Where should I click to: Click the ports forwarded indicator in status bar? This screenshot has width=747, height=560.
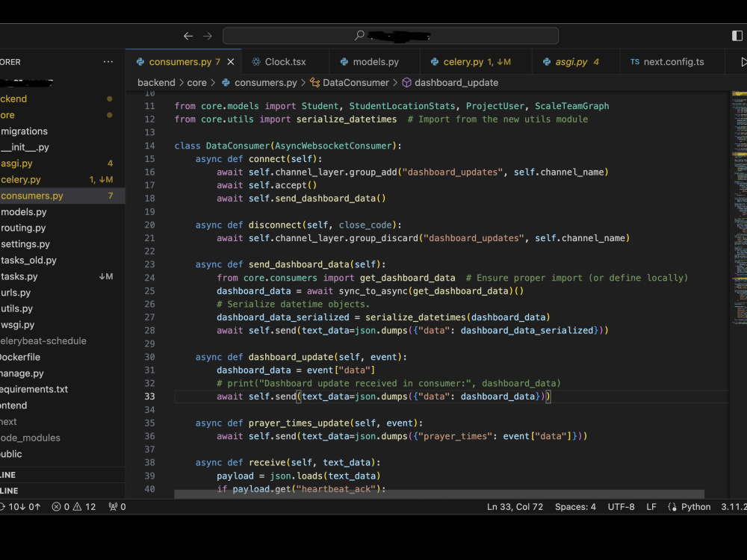click(x=117, y=507)
